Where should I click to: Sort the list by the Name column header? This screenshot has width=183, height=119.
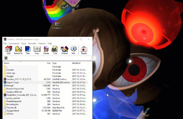[20, 63]
